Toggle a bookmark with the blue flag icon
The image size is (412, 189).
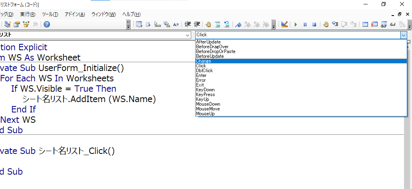[238, 24]
